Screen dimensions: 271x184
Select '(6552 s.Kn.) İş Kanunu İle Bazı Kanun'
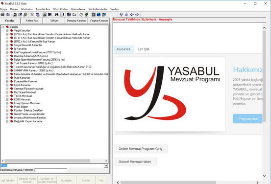point(34,42)
